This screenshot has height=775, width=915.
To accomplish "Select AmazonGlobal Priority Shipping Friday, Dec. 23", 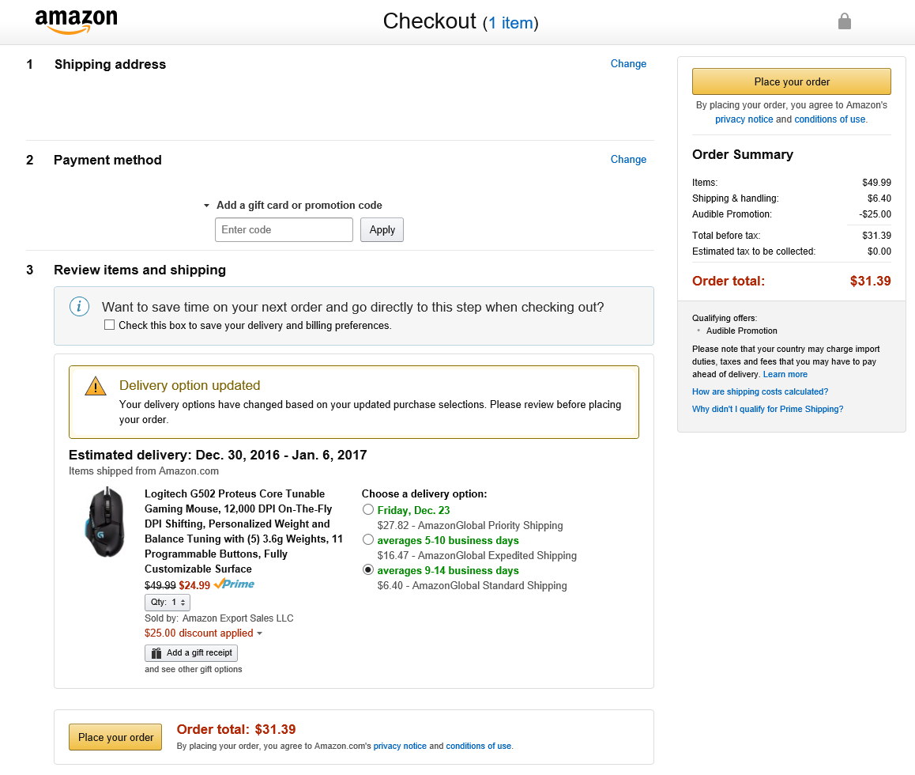I will [x=368, y=510].
